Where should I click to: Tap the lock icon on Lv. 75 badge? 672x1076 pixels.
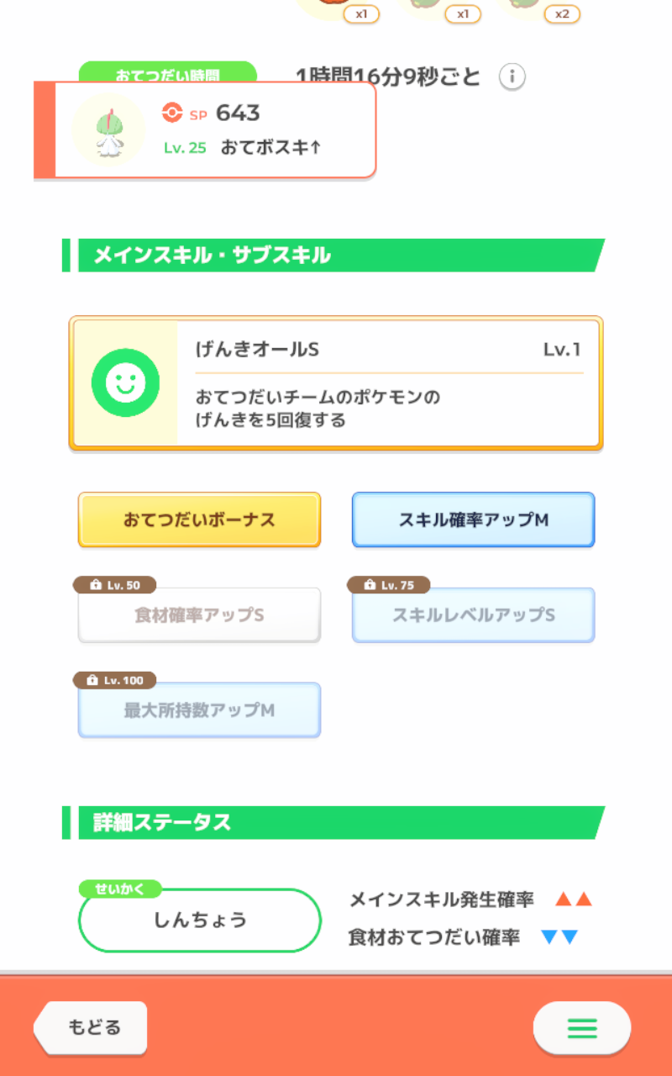(368, 585)
